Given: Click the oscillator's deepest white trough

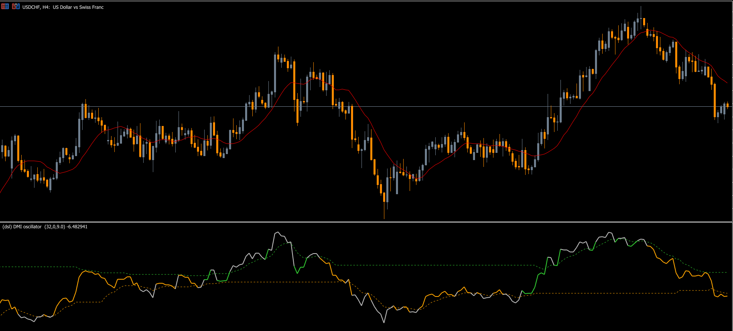Looking at the screenshot, I should (x=384, y=322).
